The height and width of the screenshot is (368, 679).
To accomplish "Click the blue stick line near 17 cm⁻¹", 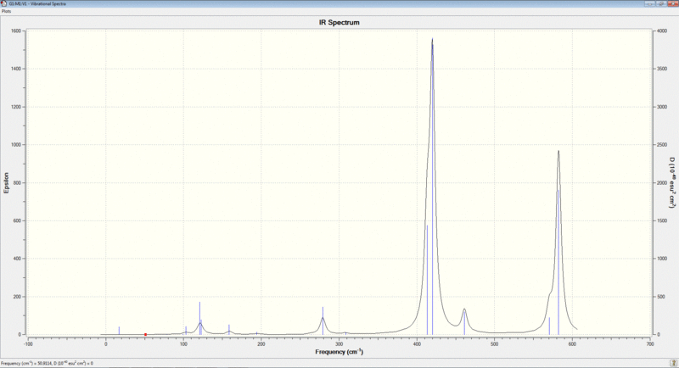I will coord(119,331).
